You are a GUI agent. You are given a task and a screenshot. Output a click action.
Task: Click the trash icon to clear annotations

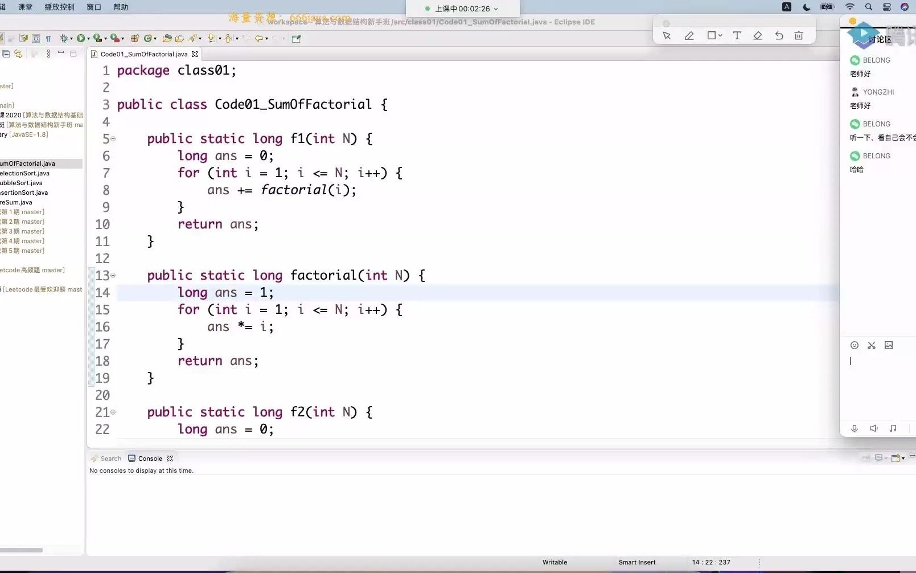(x=799, y=36)
